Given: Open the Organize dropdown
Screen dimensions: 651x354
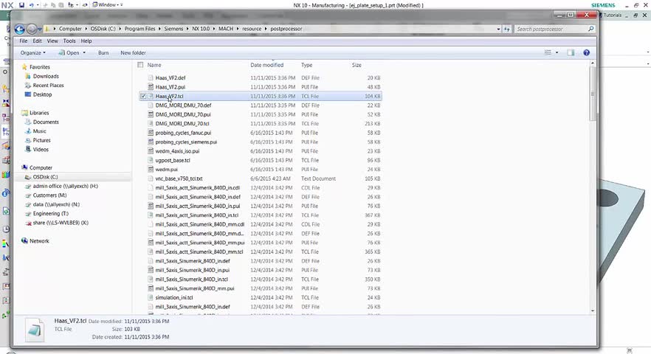Looking at the screenshot, I should pyautogui.click(x=32, y=52).
